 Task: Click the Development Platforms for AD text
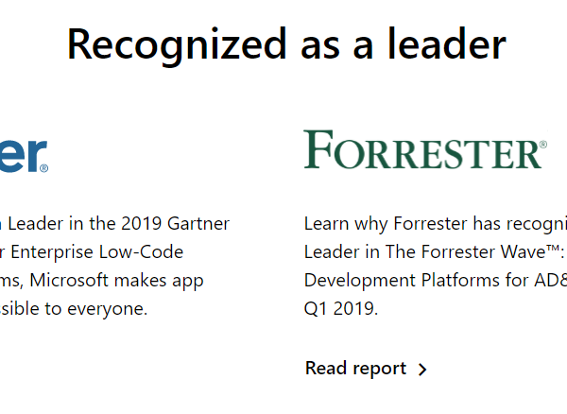tap(436, 281)
